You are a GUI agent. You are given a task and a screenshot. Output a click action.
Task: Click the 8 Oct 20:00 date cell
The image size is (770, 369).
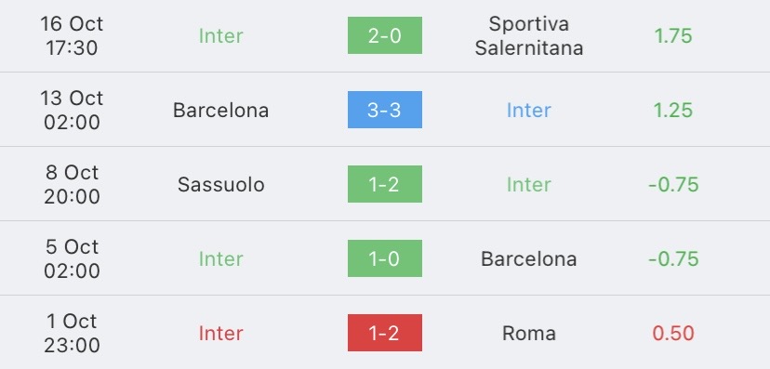(72, 184)
